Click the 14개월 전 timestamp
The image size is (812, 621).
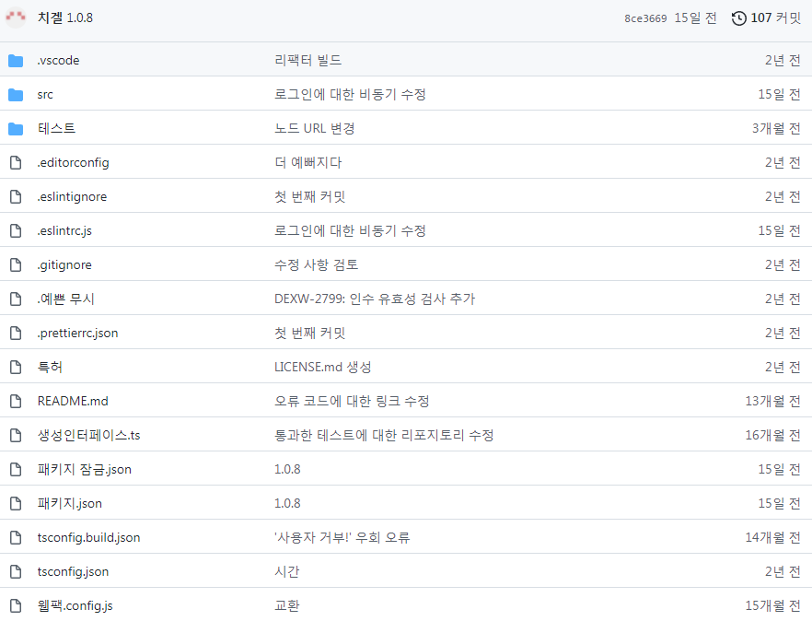tap(772, 538)
